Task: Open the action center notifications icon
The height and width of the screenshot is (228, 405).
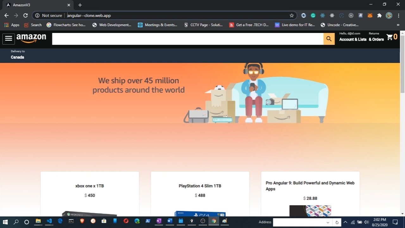Action: coord(395,222)
